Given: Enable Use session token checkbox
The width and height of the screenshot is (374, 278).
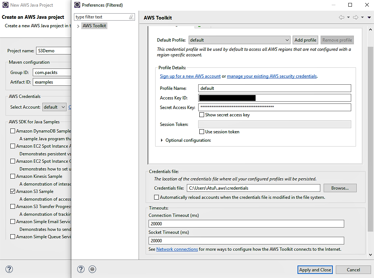Looking at the screenshot, I should pos(202,132).
